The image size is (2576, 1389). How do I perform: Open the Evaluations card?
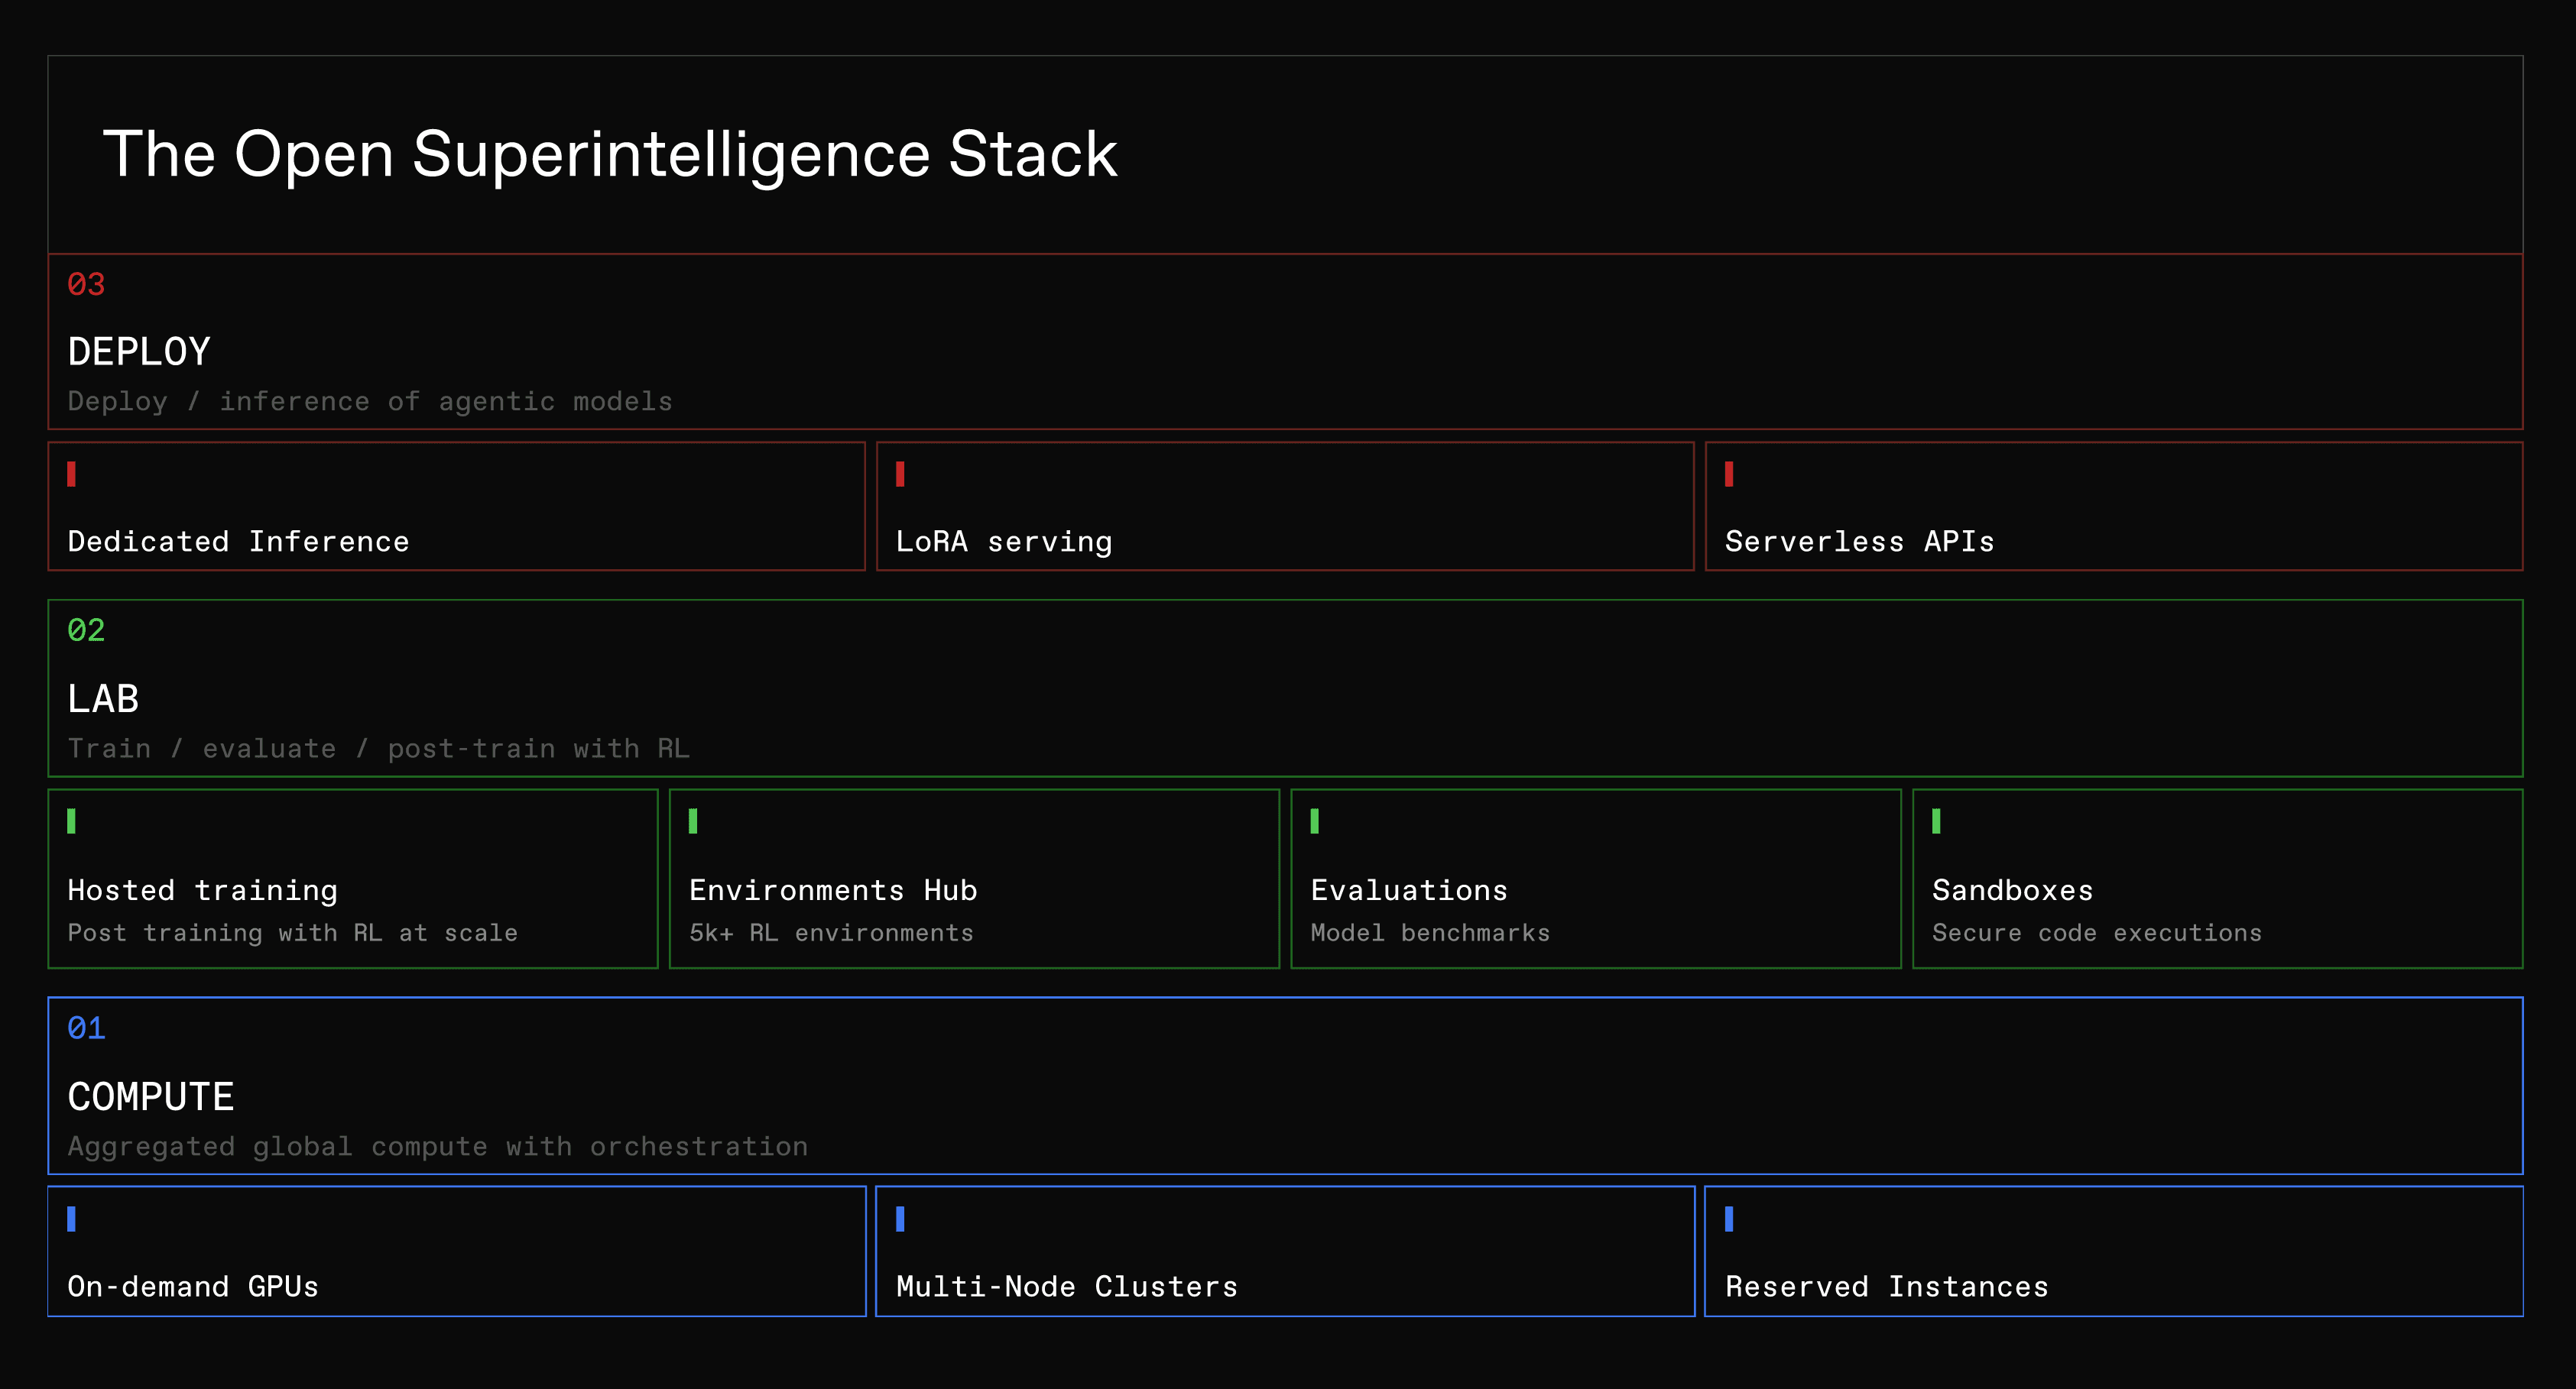(1596, 879)
